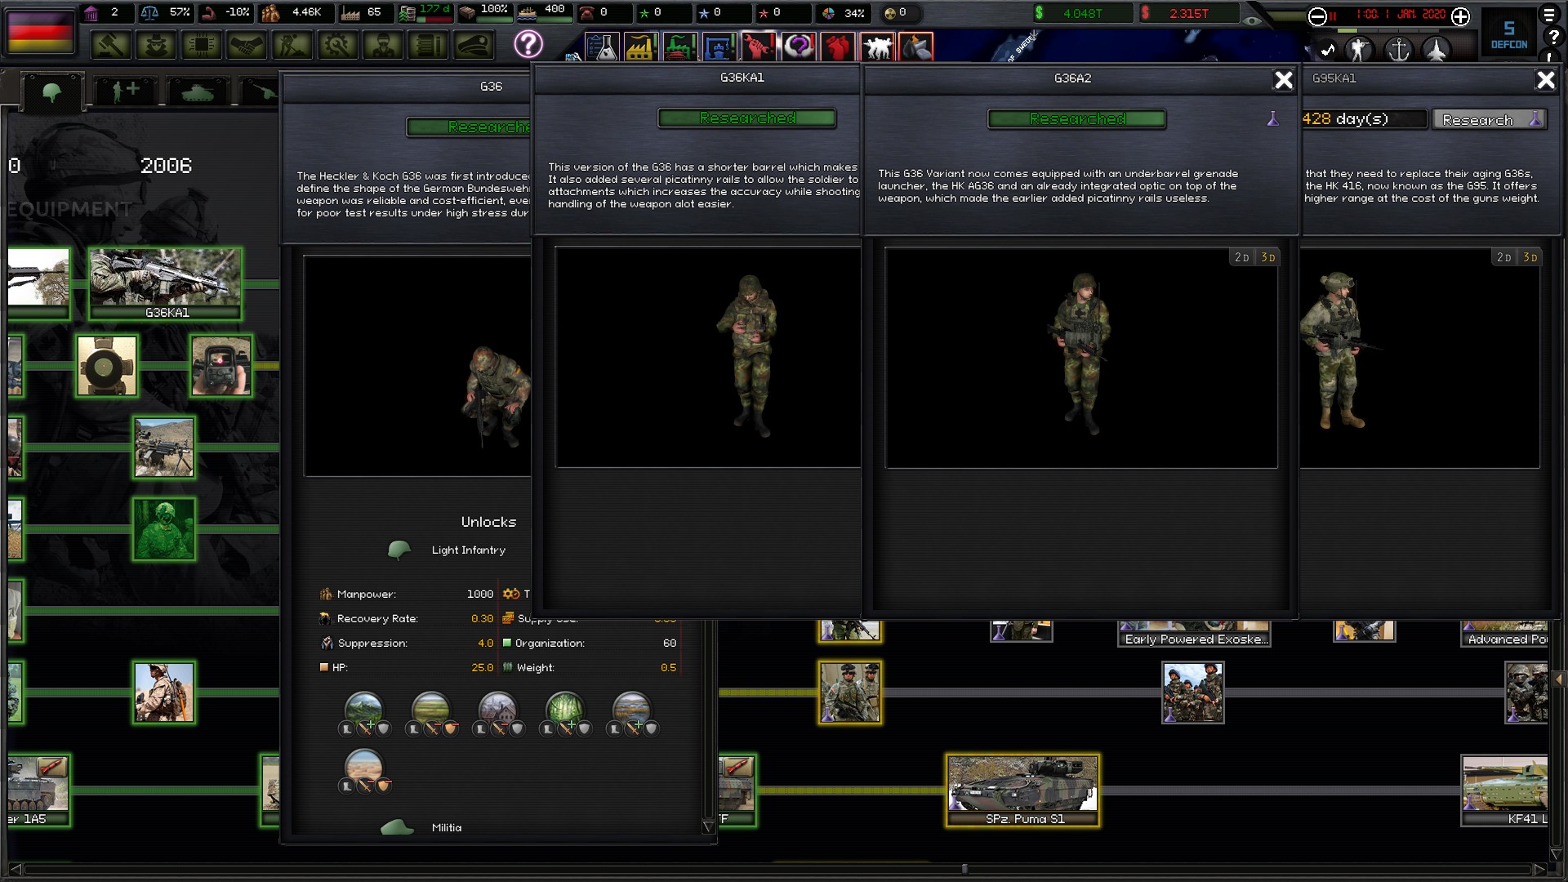Screen dimensions: 1568x882
Task: Click the pink question mark help icon
Action: coord(528,44)
